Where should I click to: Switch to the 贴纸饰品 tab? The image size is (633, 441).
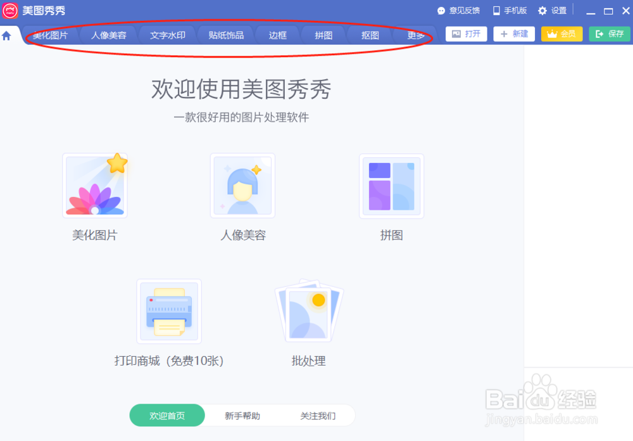(226, 35)
